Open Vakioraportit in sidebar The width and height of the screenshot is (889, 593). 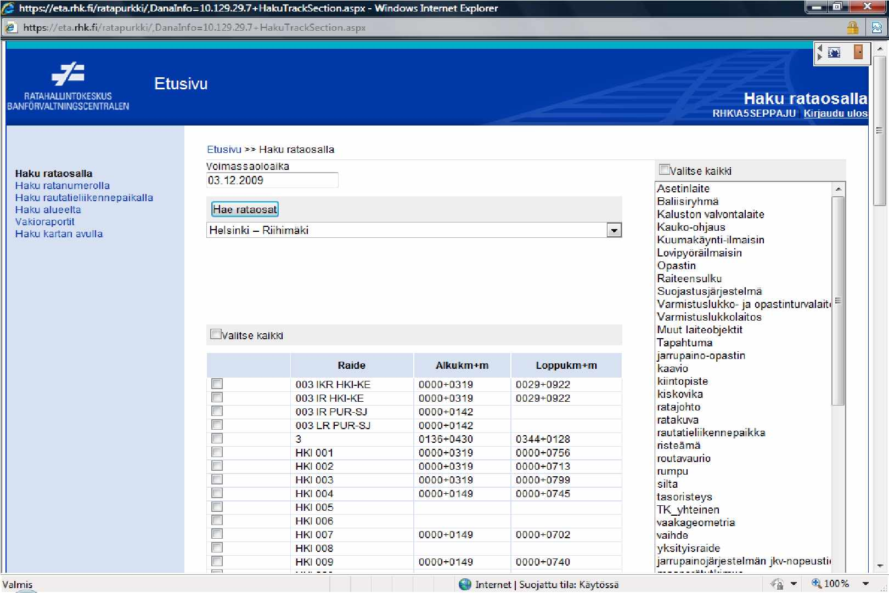tap(45, 222)
